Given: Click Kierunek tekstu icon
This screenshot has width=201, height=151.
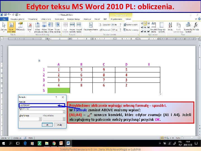Looking at the screenshot, I should click(x=154, y=25).
